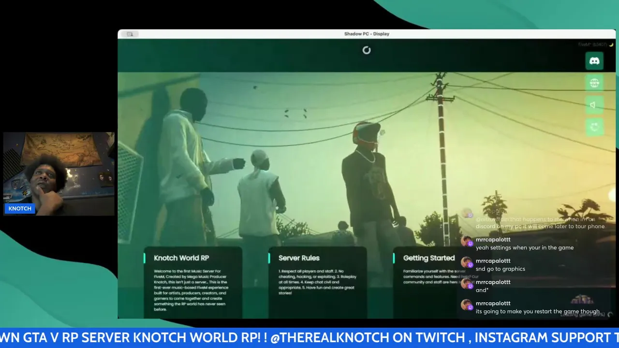Click chat message "yeah settings when your in the game"
The image size is (619, 348).
coord(525,247)
